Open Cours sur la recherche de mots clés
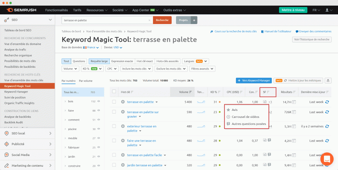 point(234,31)
